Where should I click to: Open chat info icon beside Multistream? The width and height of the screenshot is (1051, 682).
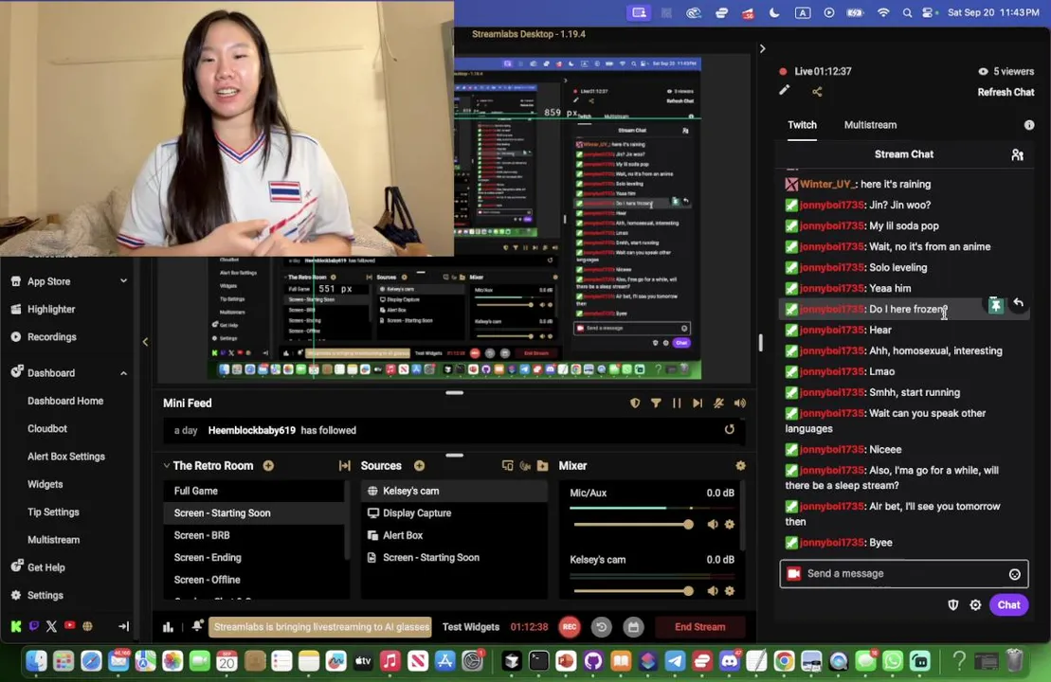[x=1029, y=125]
